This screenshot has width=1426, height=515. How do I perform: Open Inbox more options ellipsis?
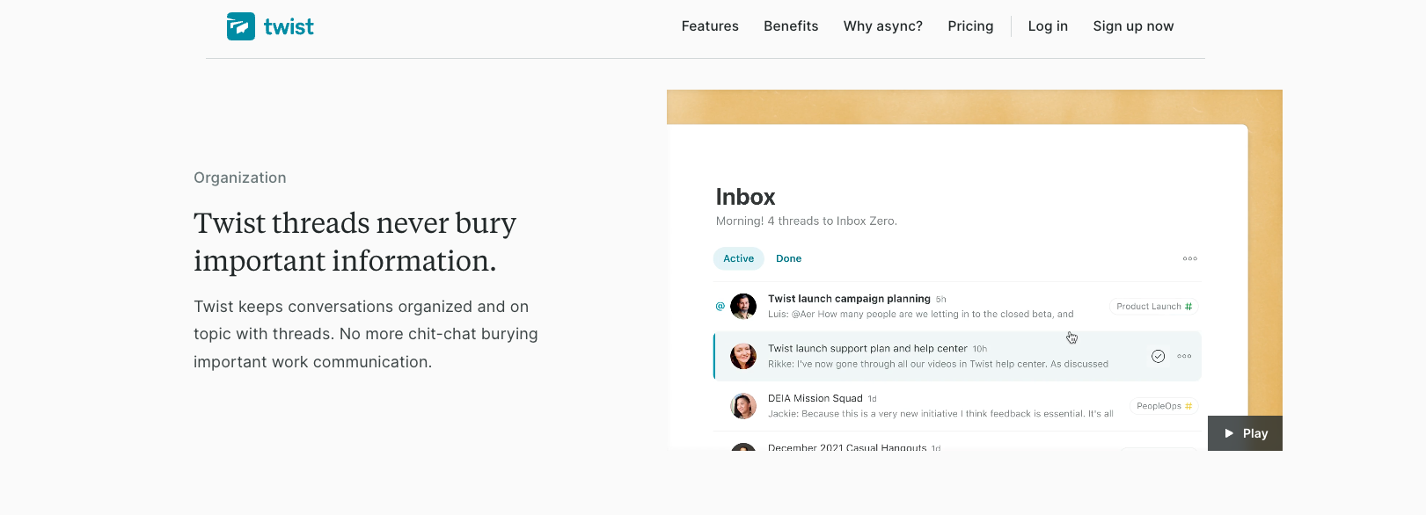(1189, 258)
